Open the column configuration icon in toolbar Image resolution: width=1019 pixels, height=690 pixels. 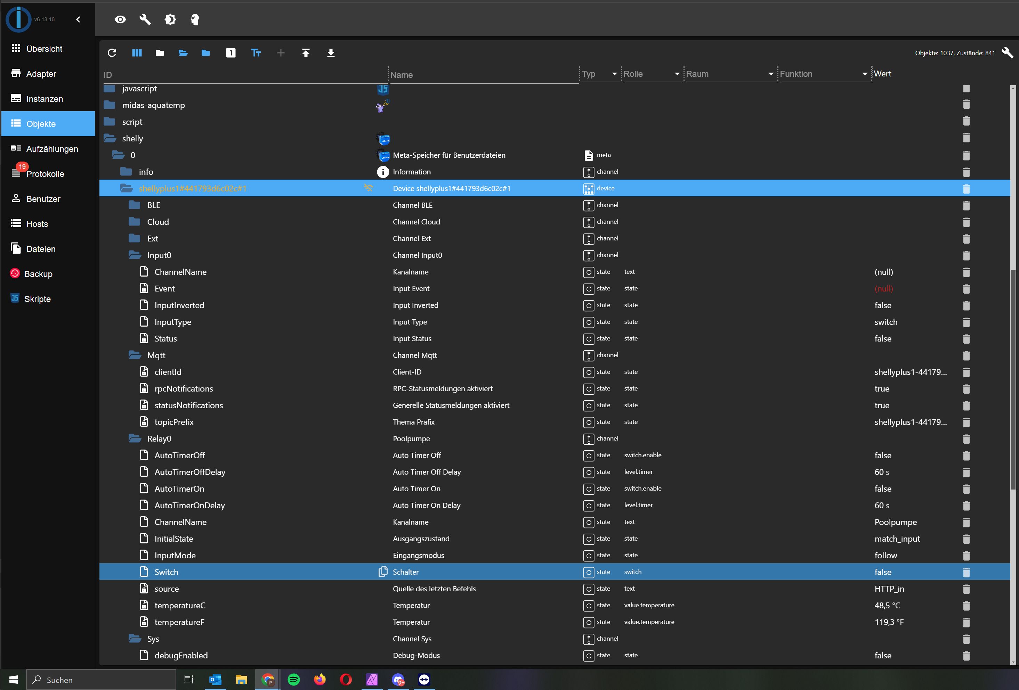[137, 53]
